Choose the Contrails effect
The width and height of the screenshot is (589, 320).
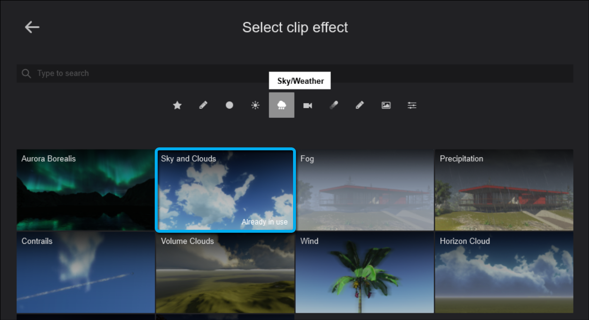(85, 273)
